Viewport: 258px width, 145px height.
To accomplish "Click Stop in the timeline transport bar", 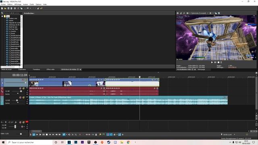I will [x=47, y=135].
